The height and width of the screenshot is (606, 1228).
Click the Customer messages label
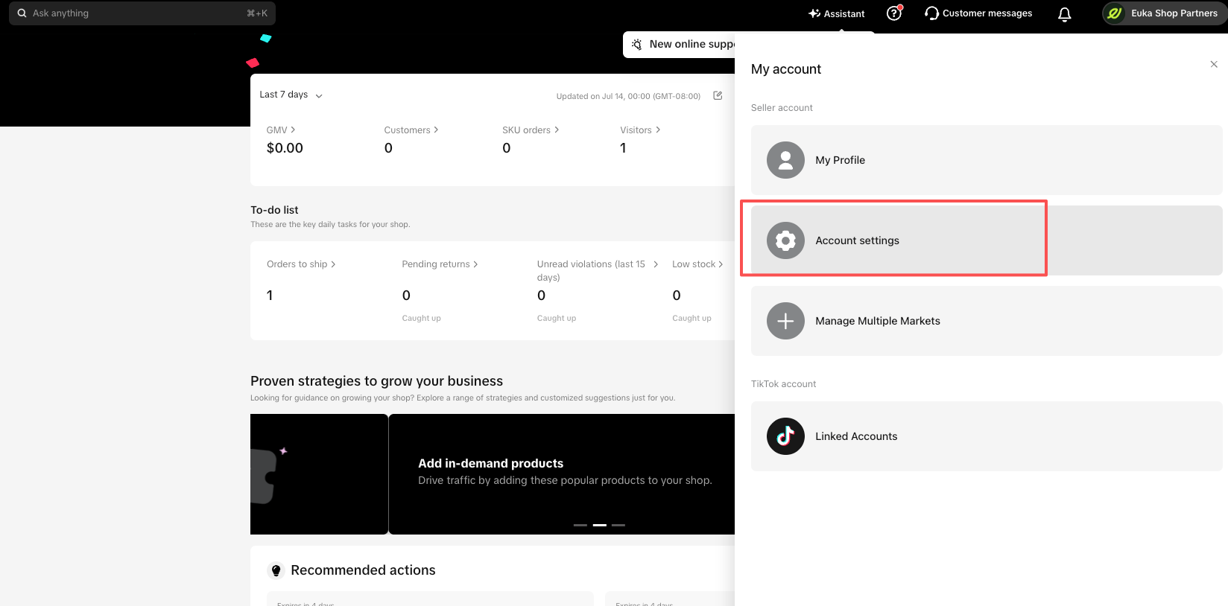pos(987,13)
